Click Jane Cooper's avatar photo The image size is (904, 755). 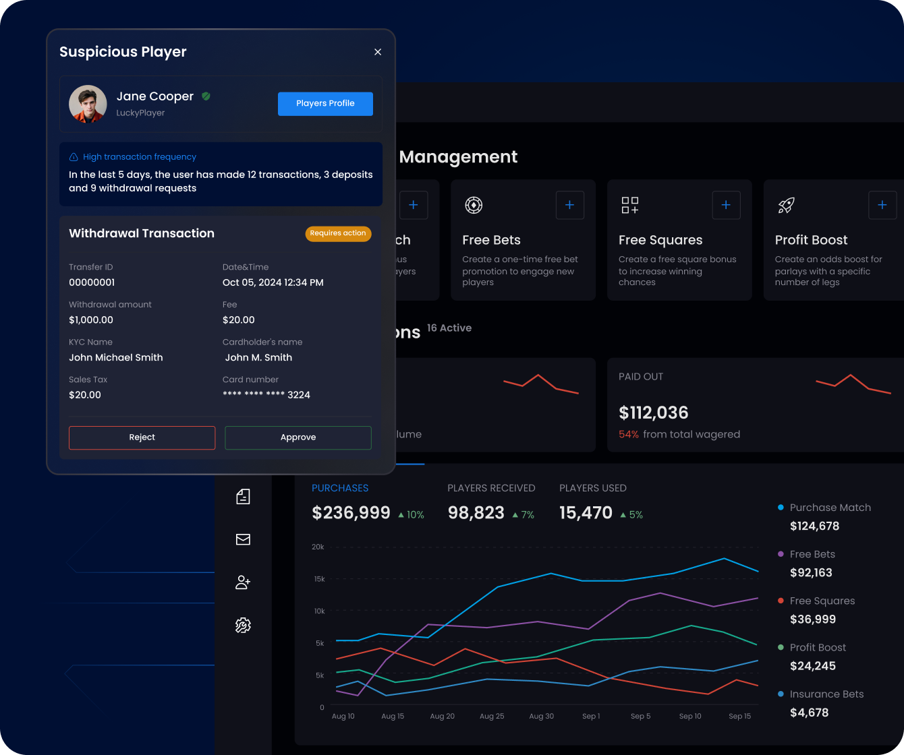click(88, 104)
